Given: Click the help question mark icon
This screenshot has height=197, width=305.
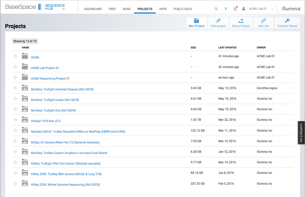Looking at the screenshot, I should (x=226, y=9).
